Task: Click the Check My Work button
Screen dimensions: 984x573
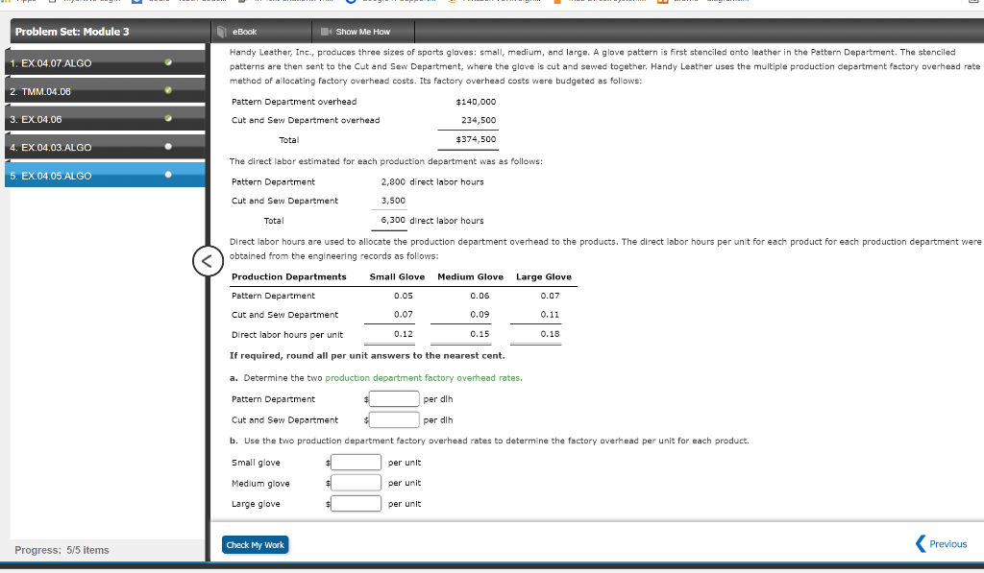Action: 255,544
